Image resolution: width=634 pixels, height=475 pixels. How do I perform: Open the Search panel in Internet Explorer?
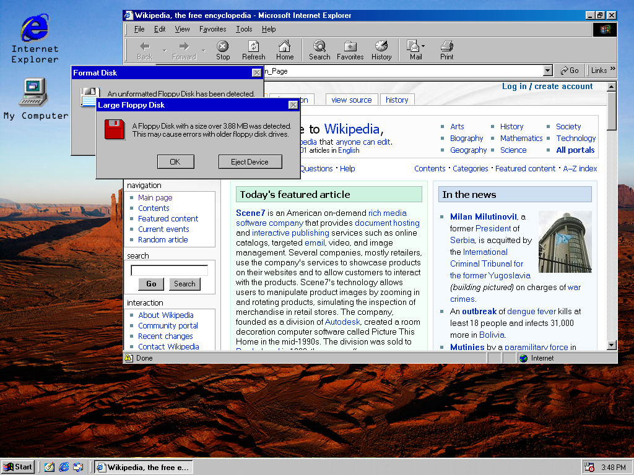(319, 50)
